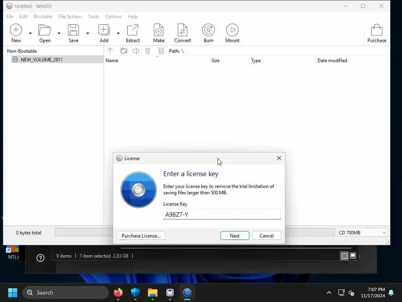Image resolution: width=402 pixels, height=302 pixels.
Task: Select the Make image tool
Action: [159, 30]
